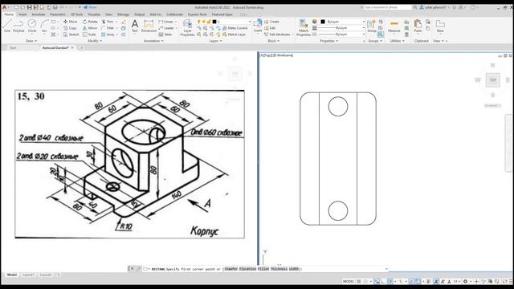Click the Linear dimension button
Viewport: 514px width, 289px height.
click(166, 22)
